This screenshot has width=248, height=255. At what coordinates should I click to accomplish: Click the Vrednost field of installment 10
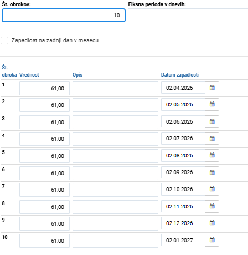click(x=44, y=241)
